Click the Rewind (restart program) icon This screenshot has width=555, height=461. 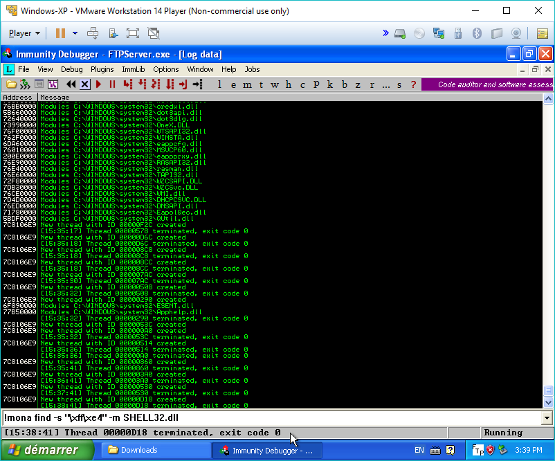71,84
